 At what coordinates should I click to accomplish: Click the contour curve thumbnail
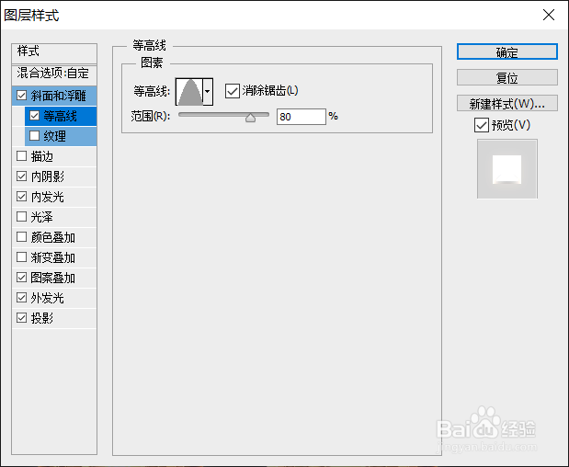pos(189,92)
